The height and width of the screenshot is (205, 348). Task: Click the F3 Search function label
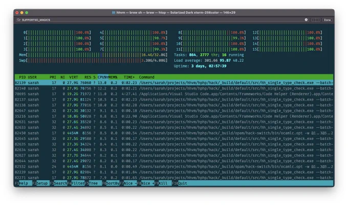click(58, 183)
